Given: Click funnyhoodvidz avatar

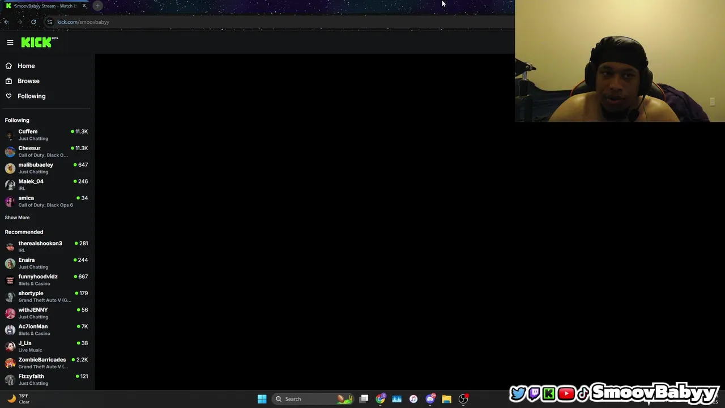Looking at the screenshot, I should (x=10, y=280).
